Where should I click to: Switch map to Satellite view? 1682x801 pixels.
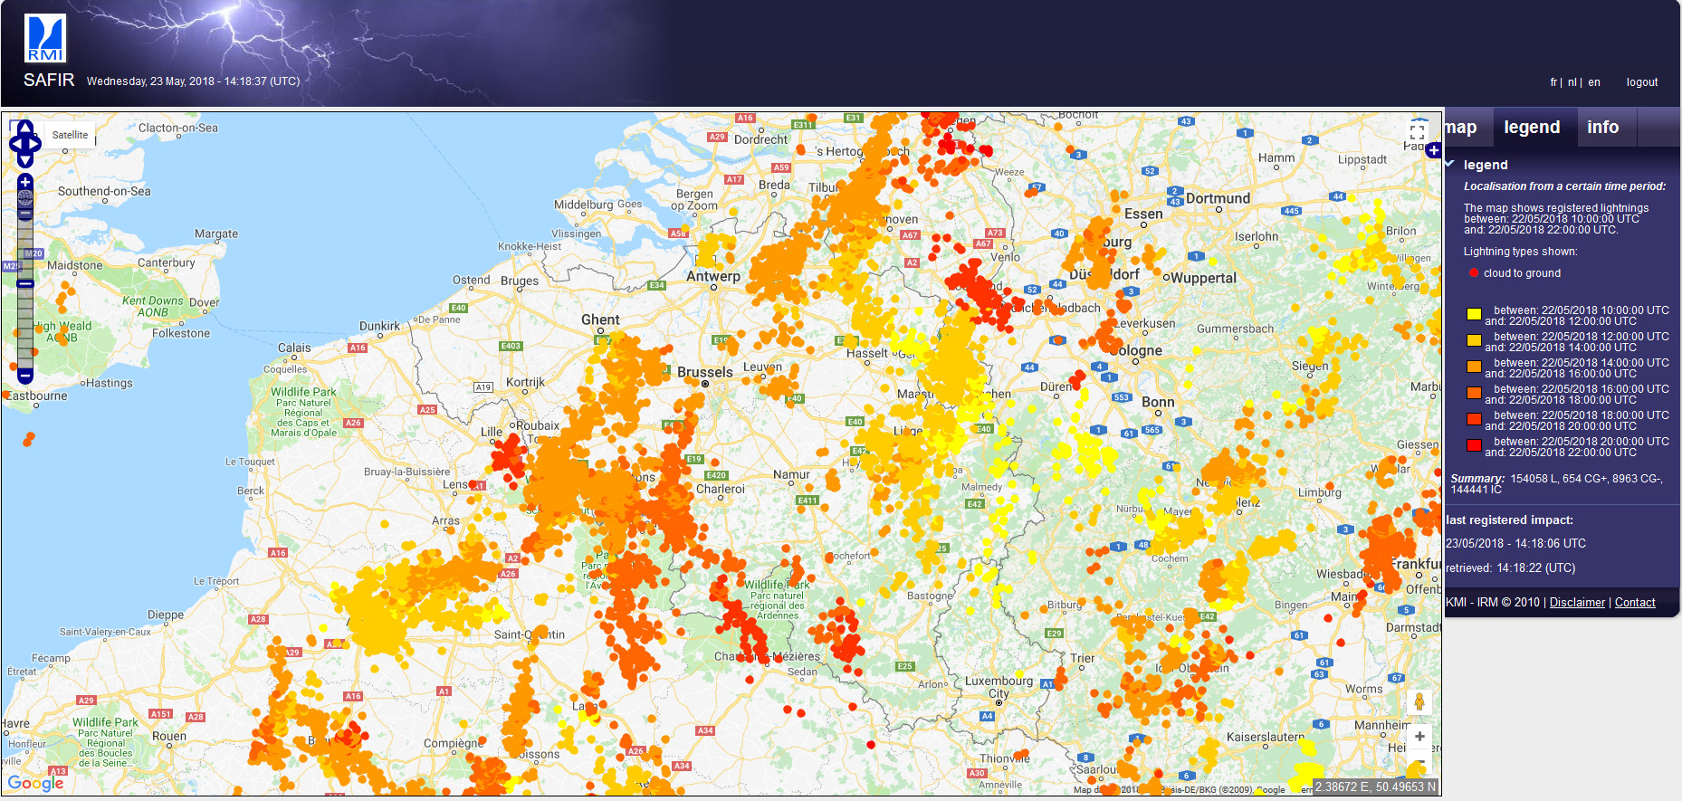point(70,135)
